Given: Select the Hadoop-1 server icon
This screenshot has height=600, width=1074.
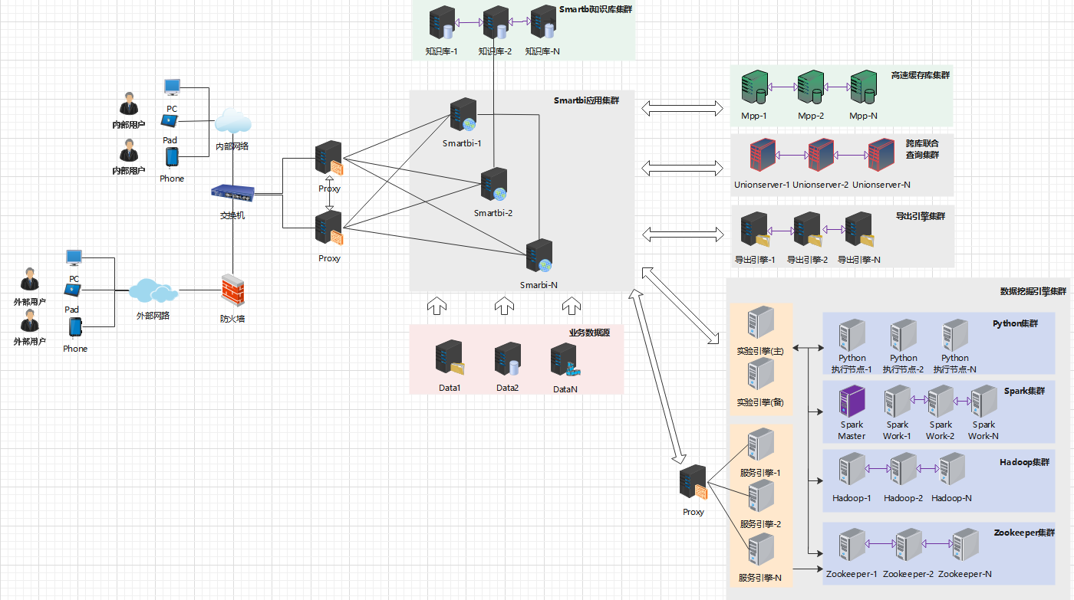Looking at the screenshot, I should 852,469.
